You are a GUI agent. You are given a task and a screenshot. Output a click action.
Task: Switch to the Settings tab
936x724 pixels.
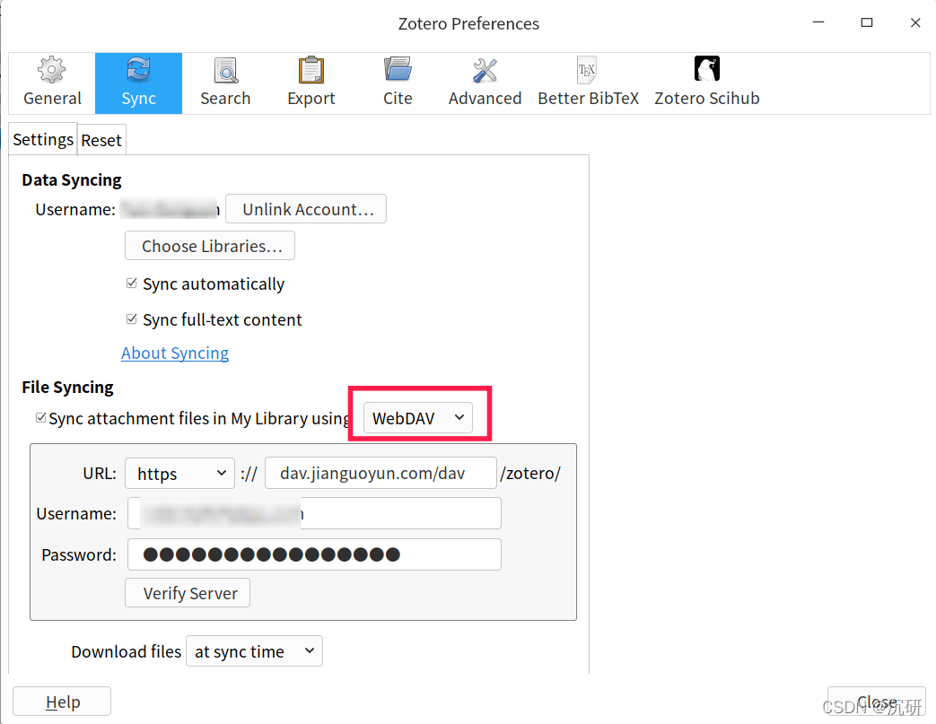pyautogui.click(x=43, y=140)
